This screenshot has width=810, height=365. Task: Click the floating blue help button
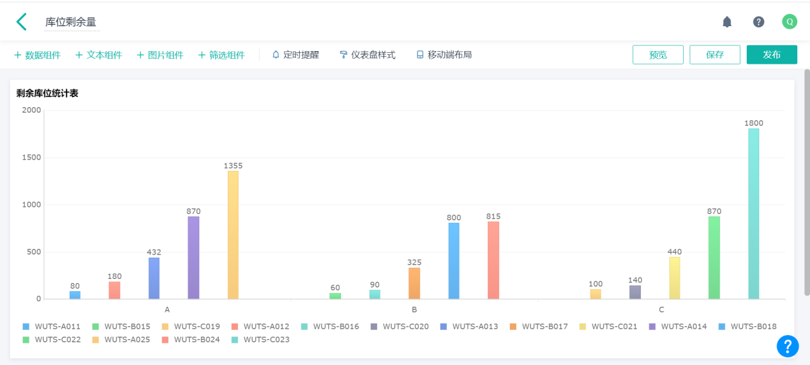[x=788, y=346]
